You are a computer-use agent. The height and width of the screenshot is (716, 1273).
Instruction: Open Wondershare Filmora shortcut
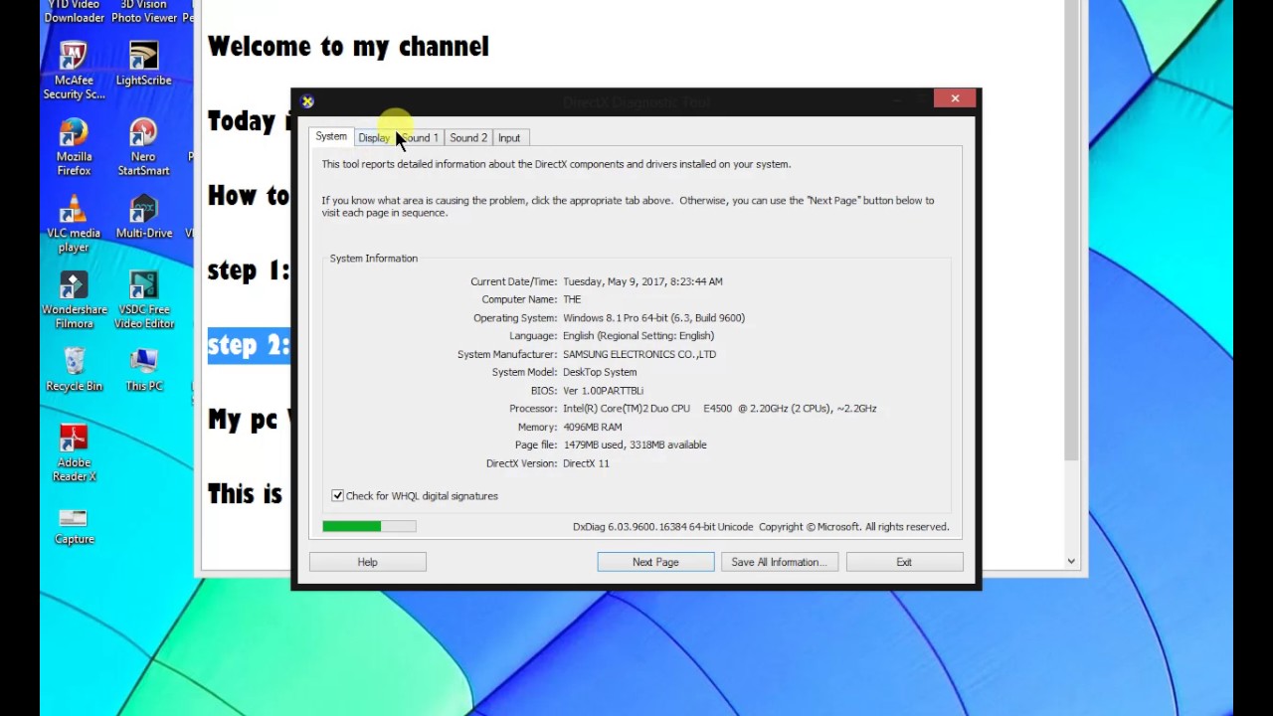74,287
